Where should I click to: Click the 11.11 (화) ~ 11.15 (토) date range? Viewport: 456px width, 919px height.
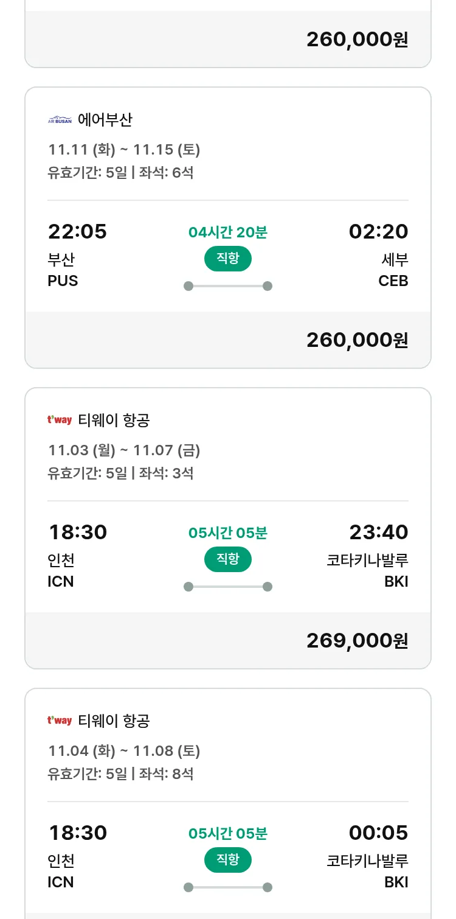124,150
